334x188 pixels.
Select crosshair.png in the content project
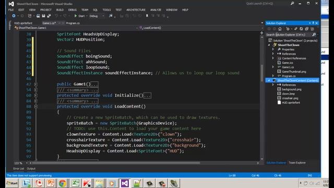(290, 98)
